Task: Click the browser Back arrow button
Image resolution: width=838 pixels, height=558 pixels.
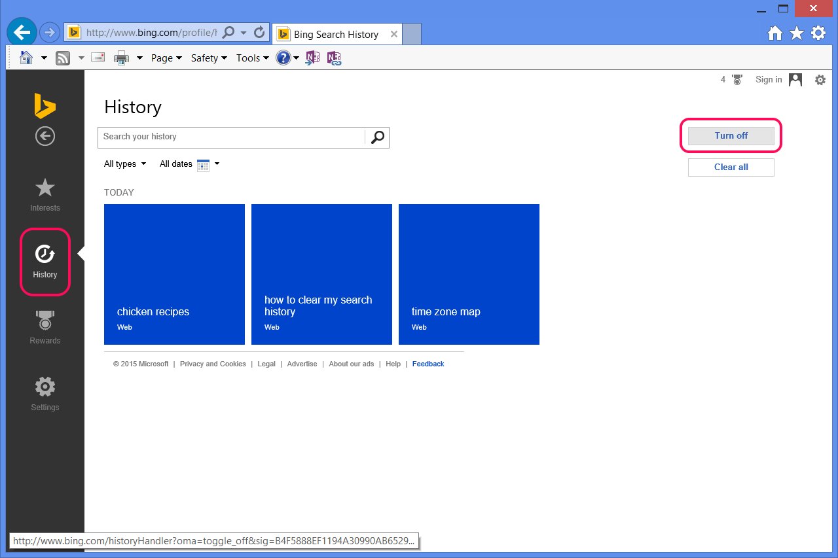Action: click(x=22, y=31)
